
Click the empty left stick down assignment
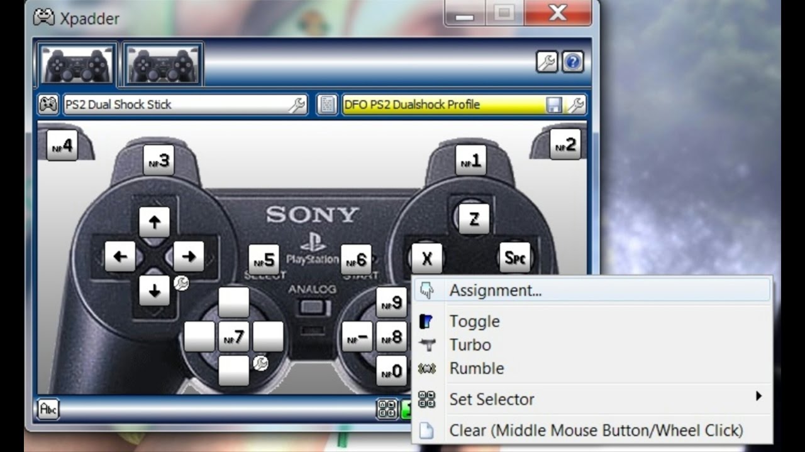[x=233, y=370]
